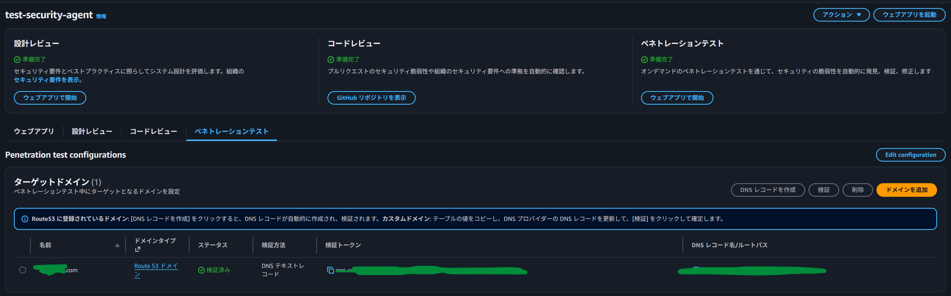Click the external link icon under ドメインタイプ

tap(138, 249)
